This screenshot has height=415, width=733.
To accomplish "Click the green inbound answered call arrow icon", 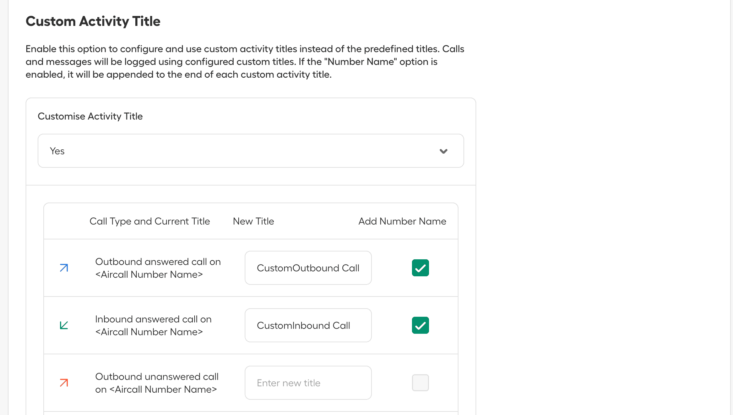I will 64,325.
